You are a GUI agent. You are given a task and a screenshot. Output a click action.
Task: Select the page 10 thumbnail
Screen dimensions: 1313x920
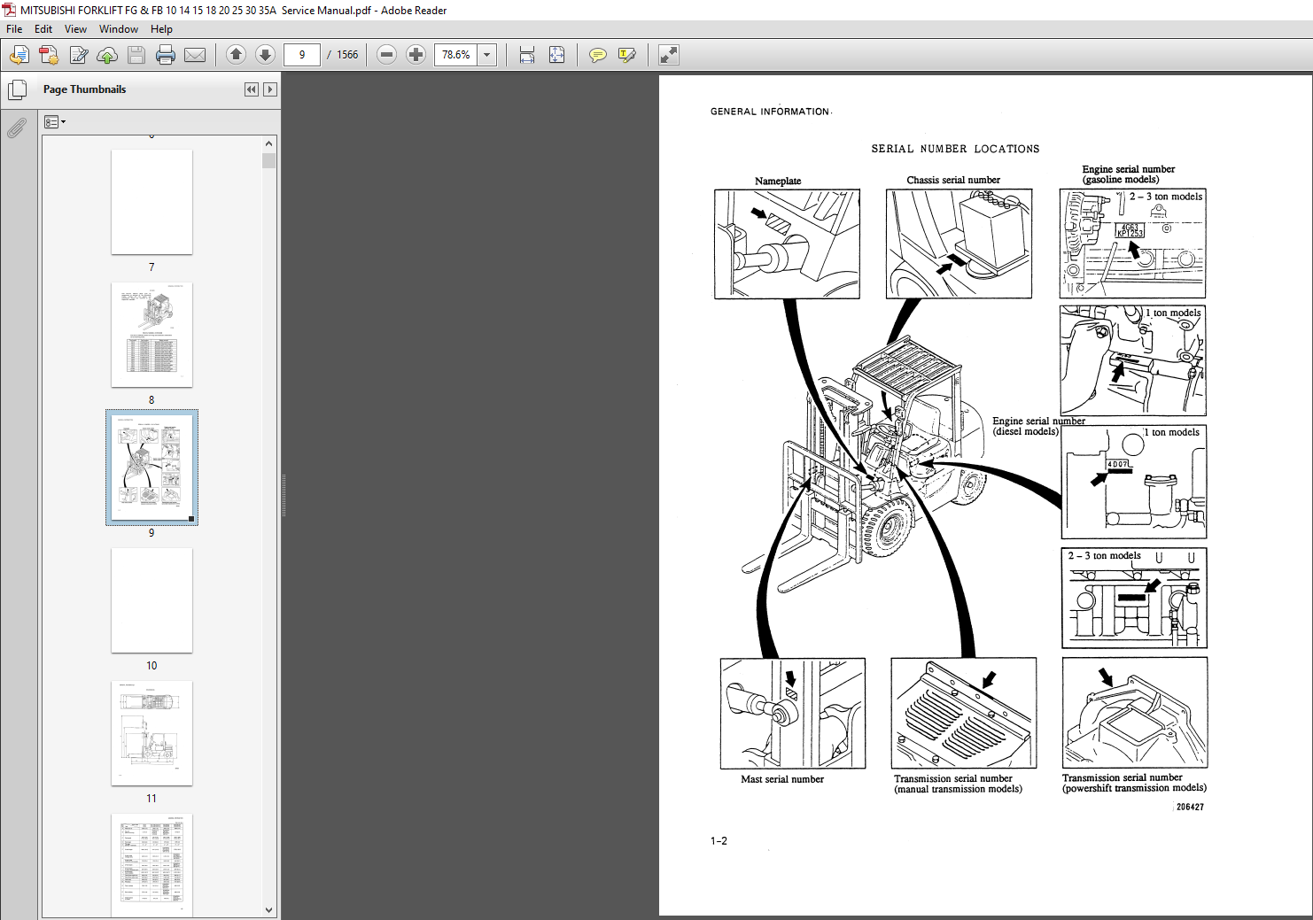(x=151, y=600)
